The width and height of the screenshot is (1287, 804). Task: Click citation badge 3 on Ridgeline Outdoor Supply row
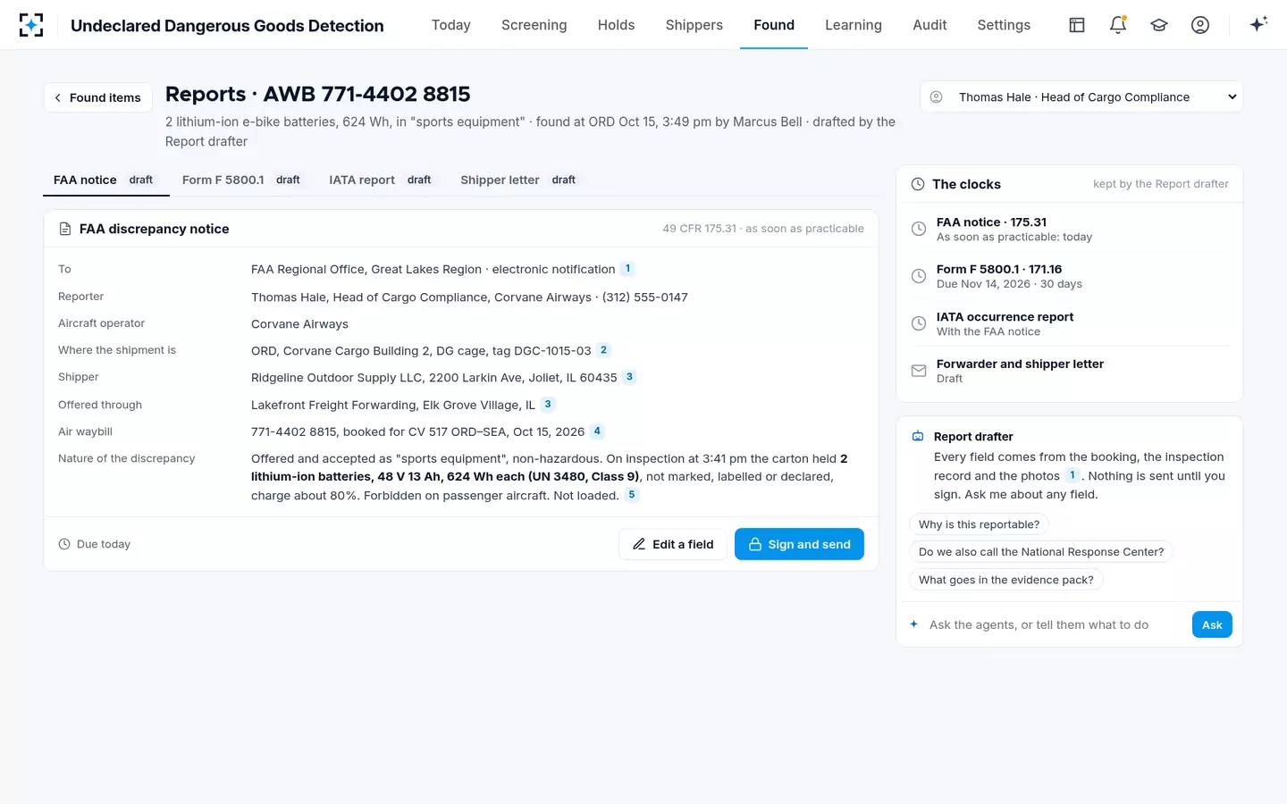630,377
